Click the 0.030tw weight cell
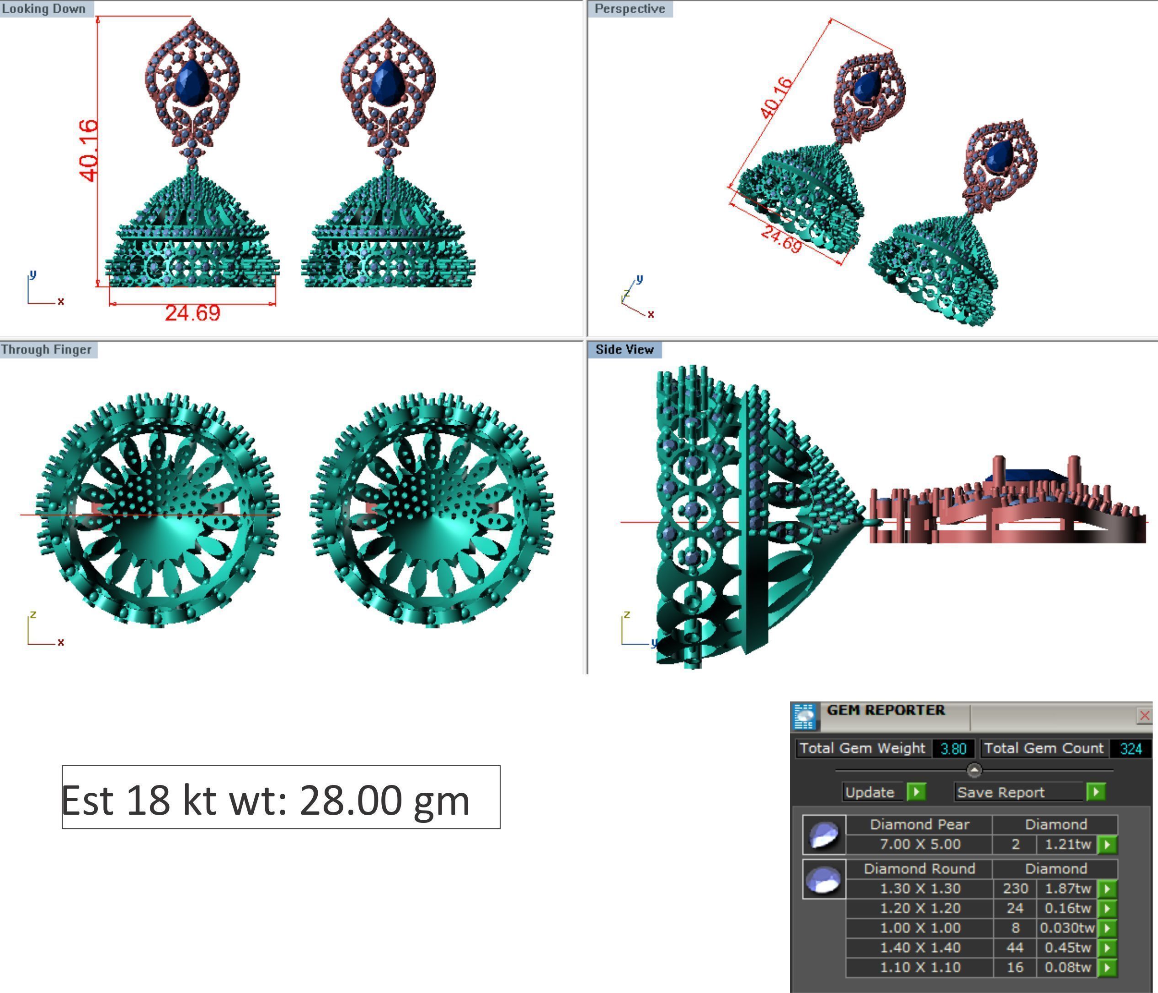The image size is (1158, 993). tap(1067, 928)
